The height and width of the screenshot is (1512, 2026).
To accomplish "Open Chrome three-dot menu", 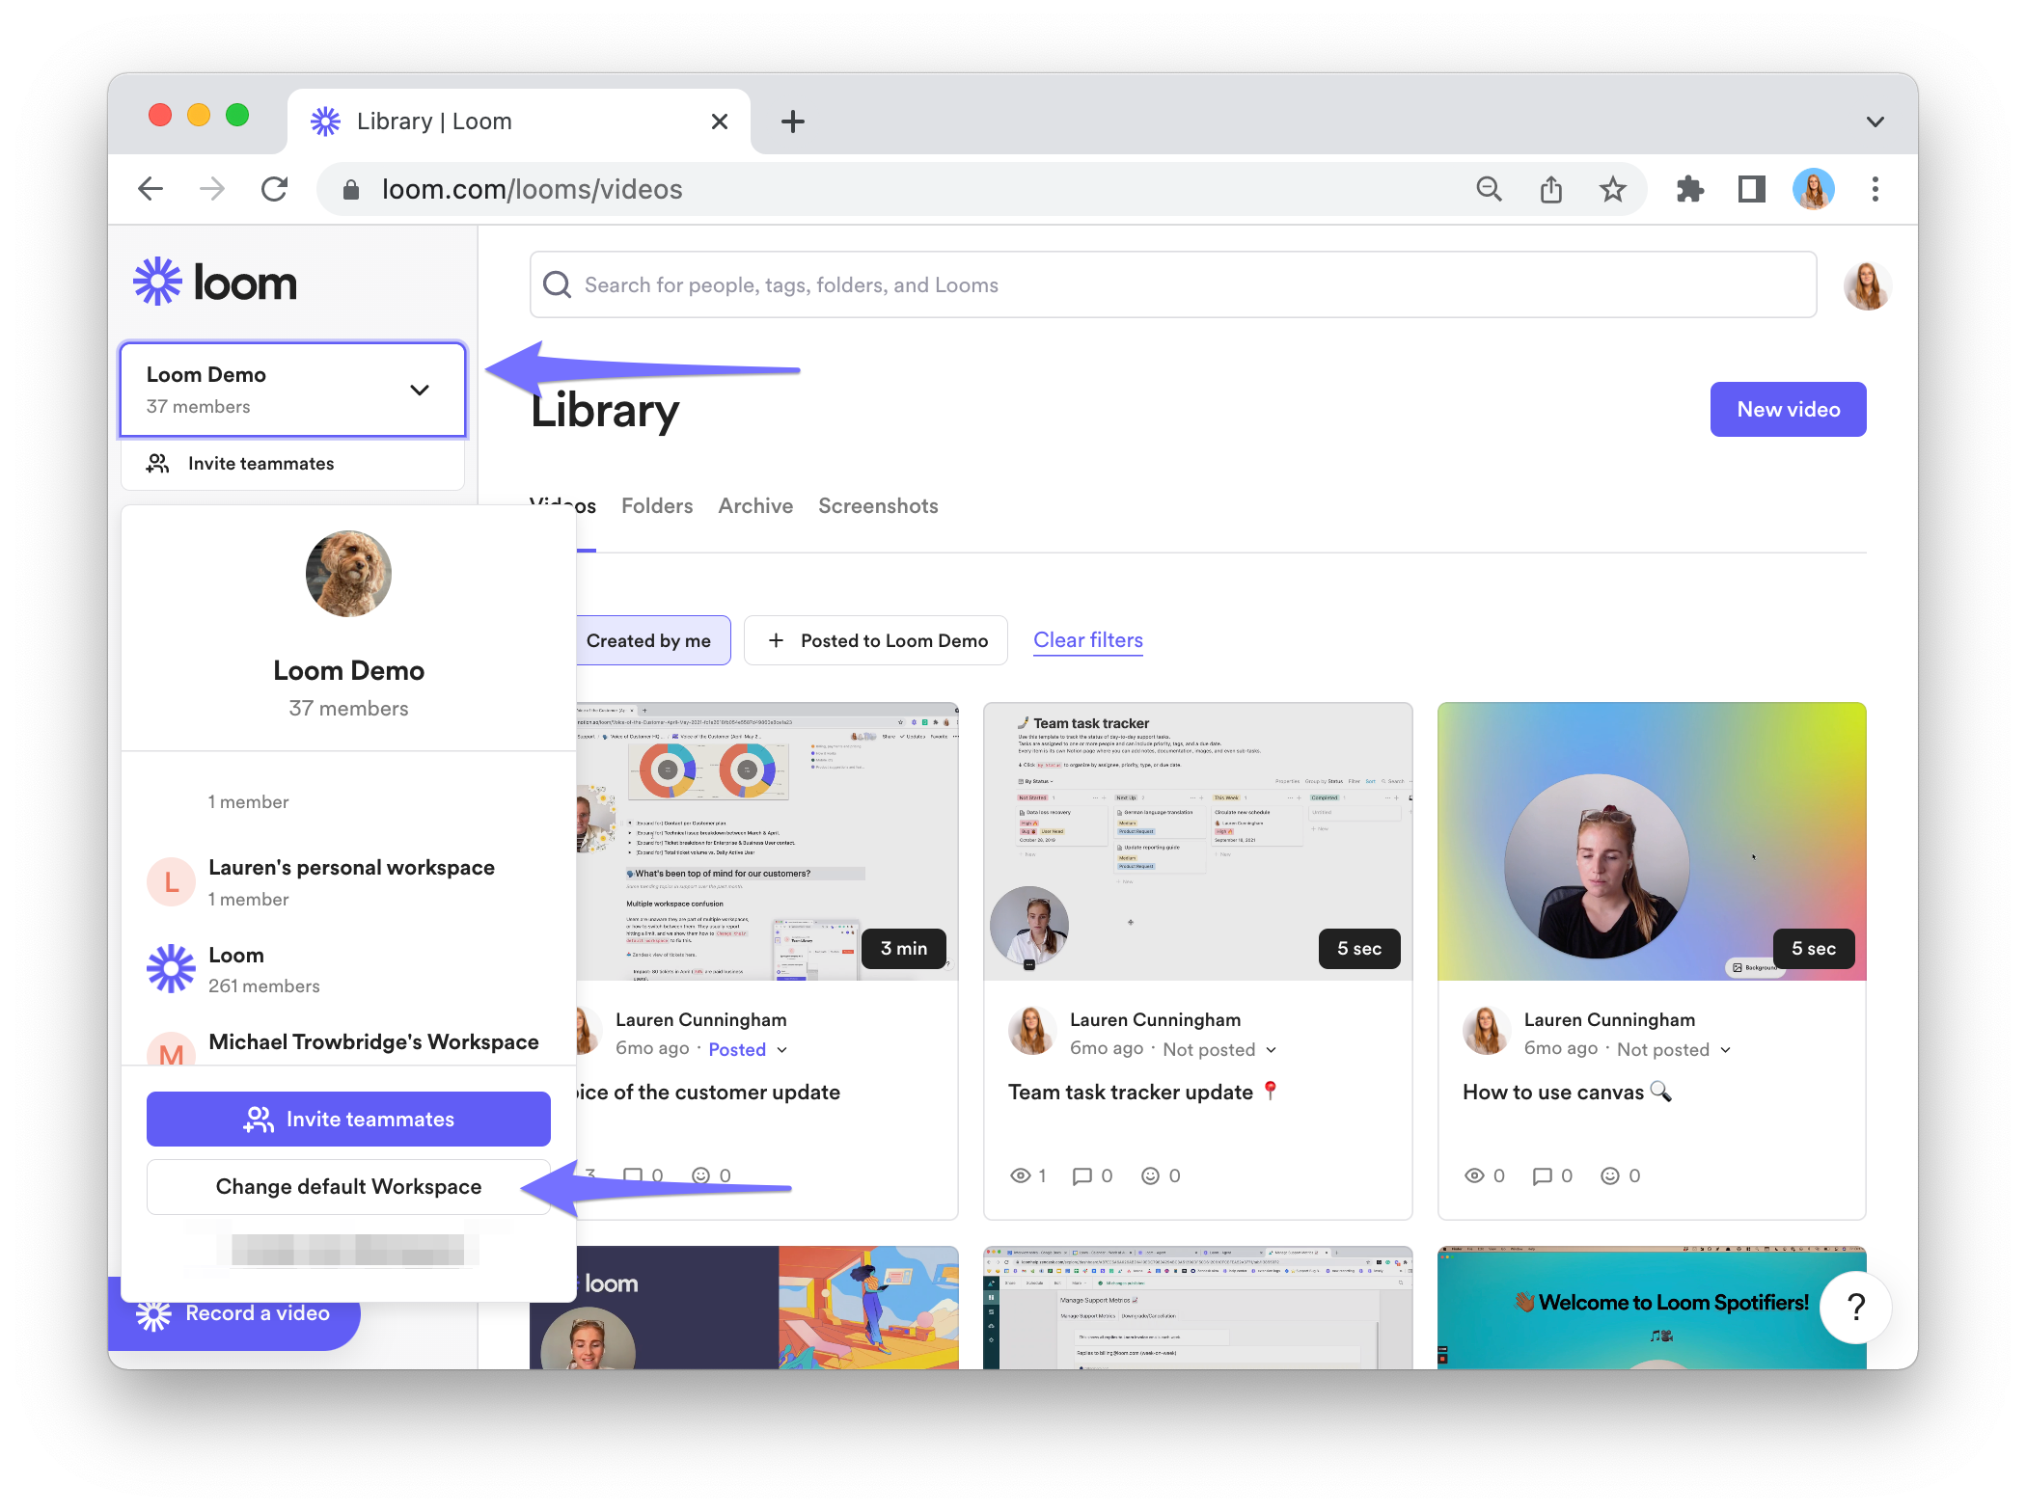I will click(x=1875, y=190).
